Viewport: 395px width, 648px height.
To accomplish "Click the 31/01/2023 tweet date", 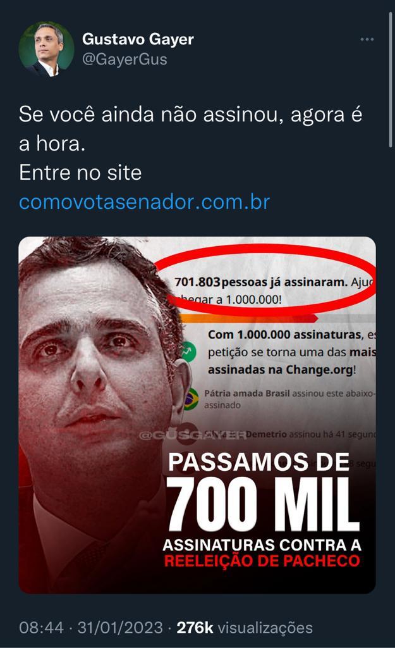I will tap(120, 628).
